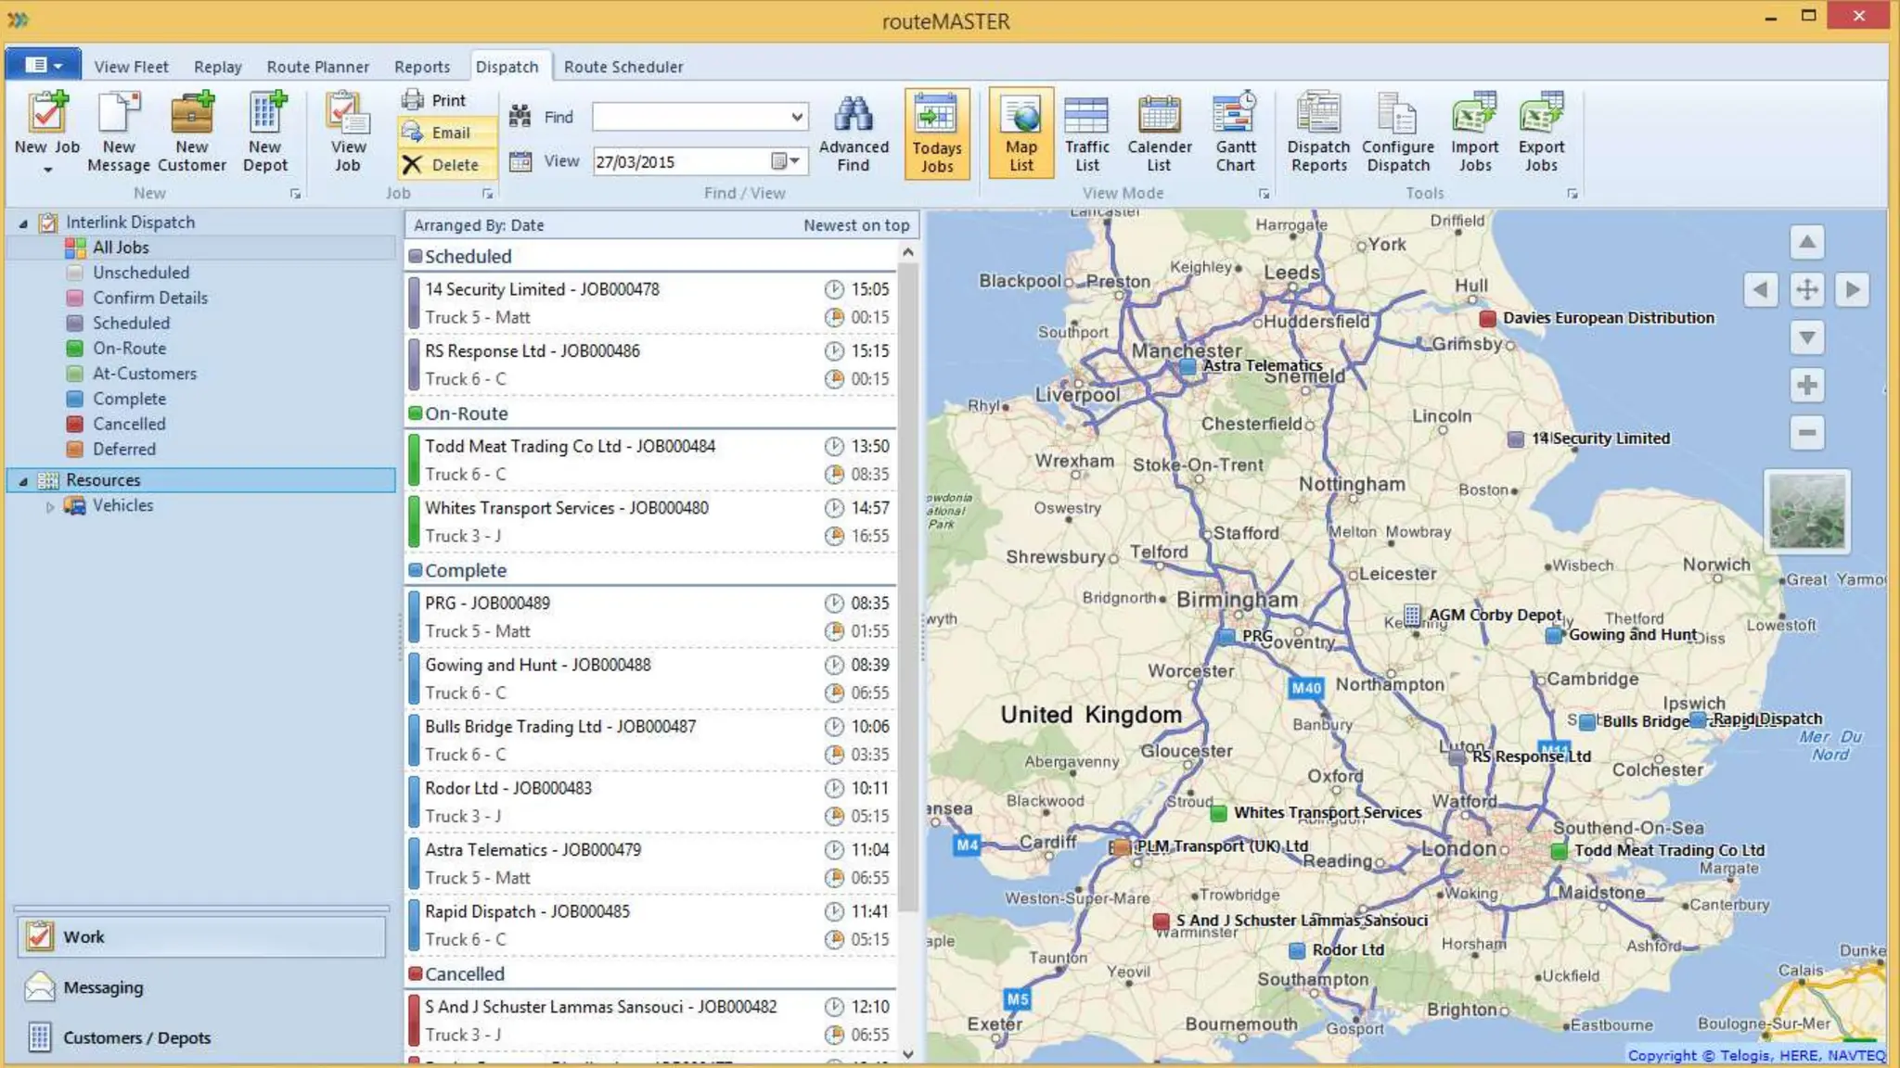Image resolution: width=1900 pixels, height=1068 pixels.
Task: Open the Find combo box dropdown
Action: click(796, 117)
